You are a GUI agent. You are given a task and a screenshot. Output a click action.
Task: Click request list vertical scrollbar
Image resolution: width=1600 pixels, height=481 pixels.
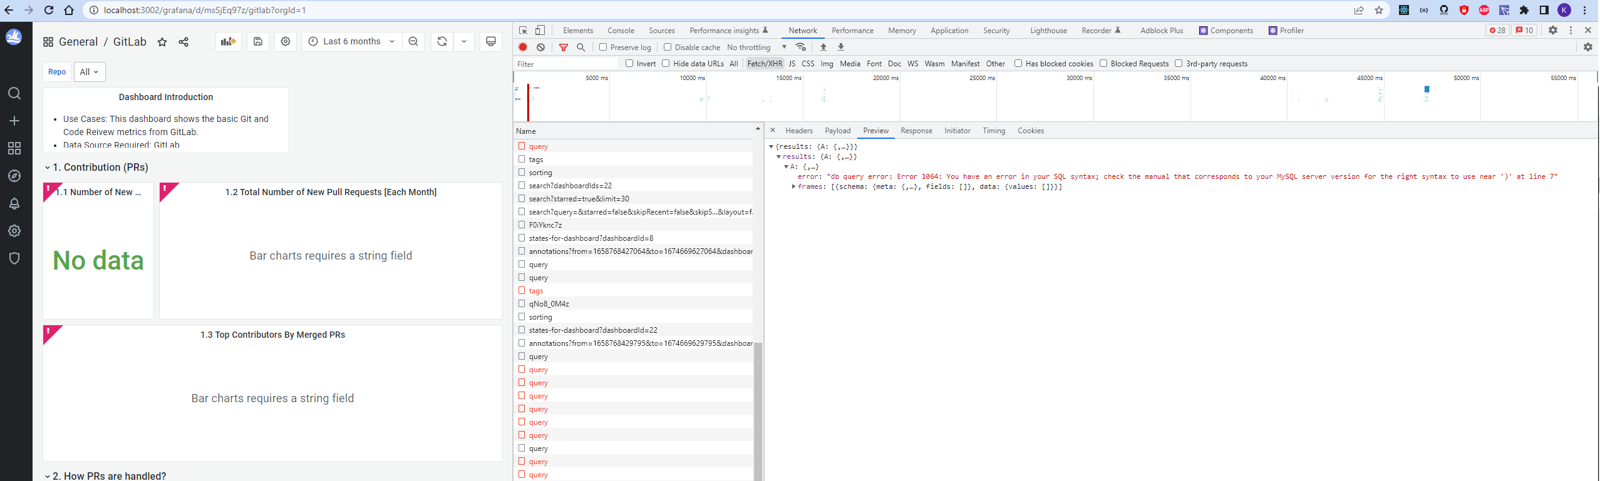(758, 412)
